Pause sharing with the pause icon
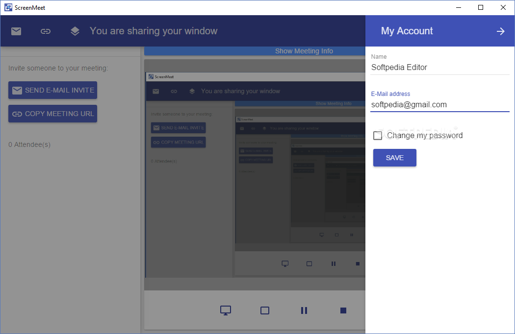 point(304,310)
